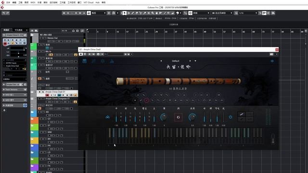This screenshot has width=308, height=173.
Task: Toggle global Solo S button in toolbar
Action: point(68,13)
